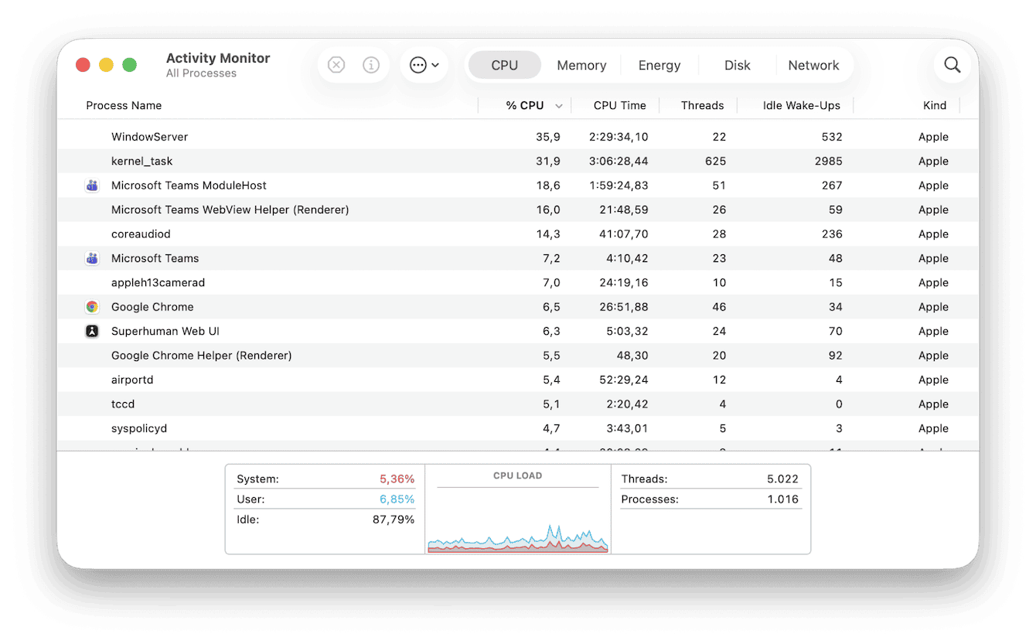Screen dimensions: 1036x644
Task: Click the Microsoft Teams ModuleHost icon
Action: coord(92,186)
